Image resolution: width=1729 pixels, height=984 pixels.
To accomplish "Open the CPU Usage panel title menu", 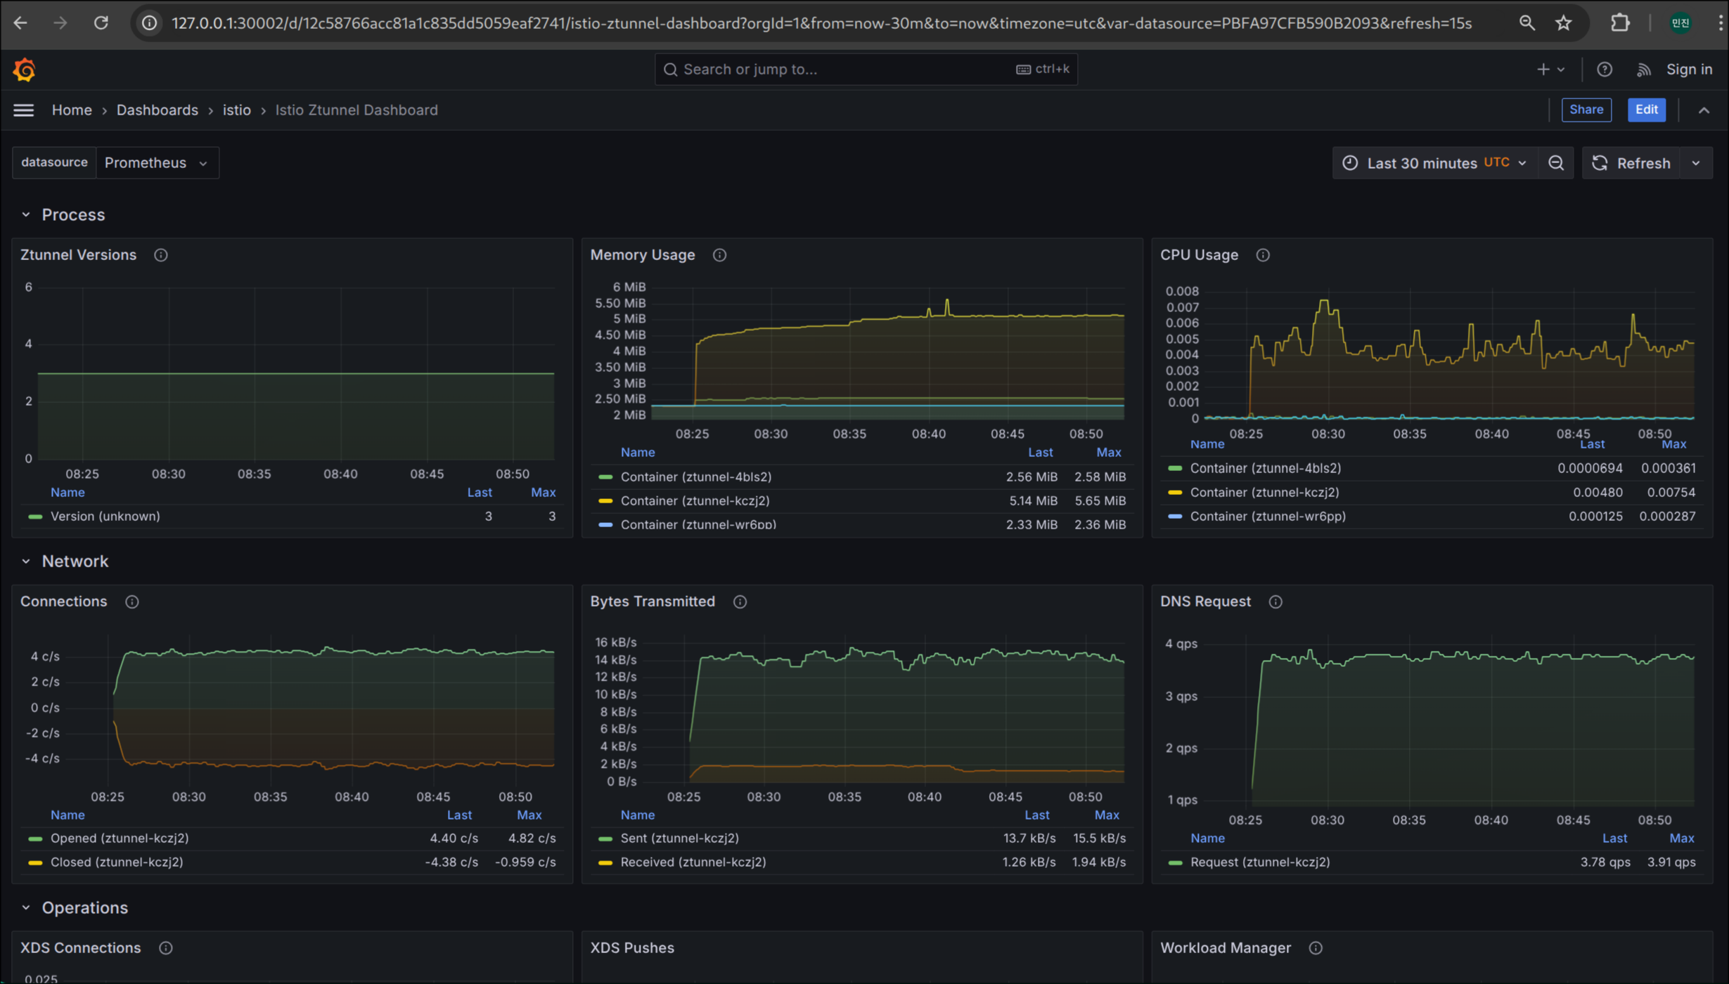I will [x=1199, y=255].
